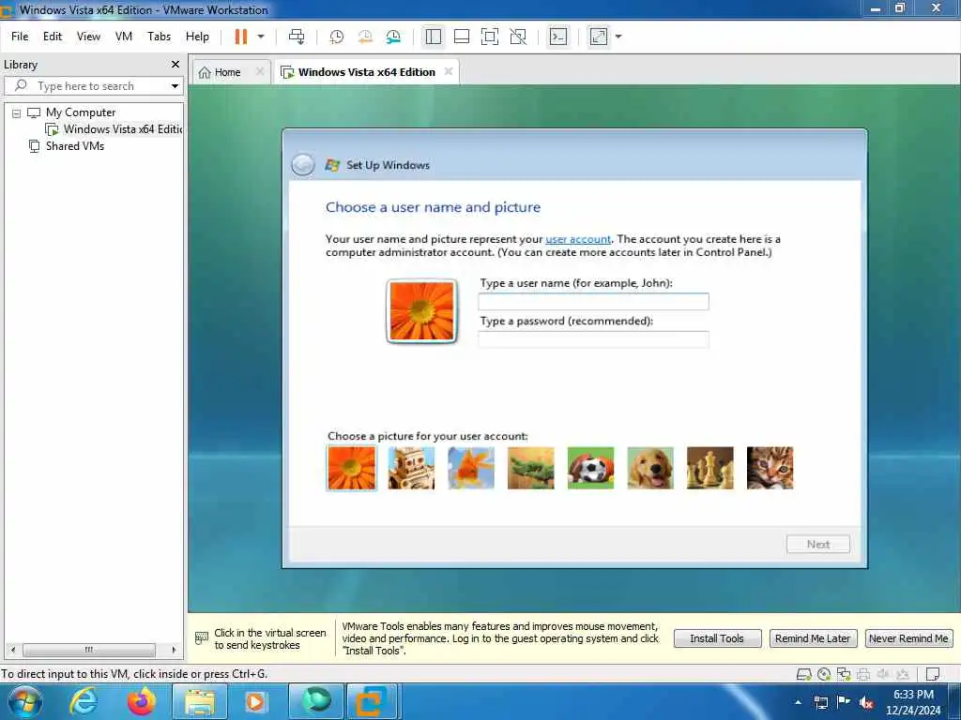Image resolution: width=961 pixels, height=720 pixels.
Task: Click the Unity mode toolbar icon
Action: (x=518, y=37)
